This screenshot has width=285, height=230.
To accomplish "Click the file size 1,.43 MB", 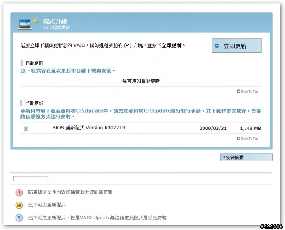I will click(x=250, y=128).
